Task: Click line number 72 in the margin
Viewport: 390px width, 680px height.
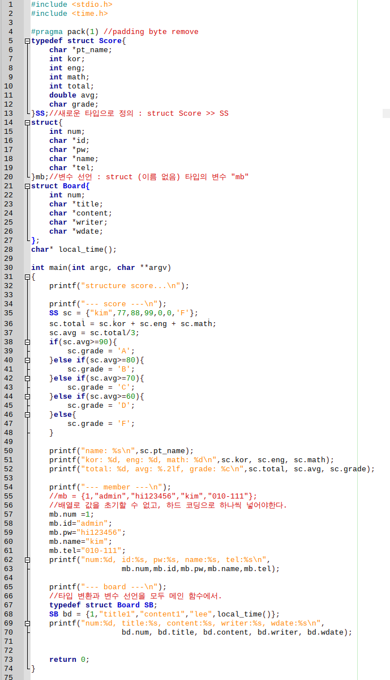Action: click(x=8, y=651)
